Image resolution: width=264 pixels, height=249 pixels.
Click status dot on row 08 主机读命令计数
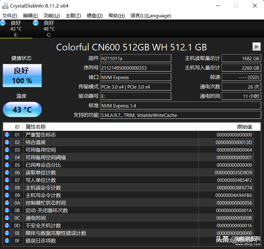point(7,188)
